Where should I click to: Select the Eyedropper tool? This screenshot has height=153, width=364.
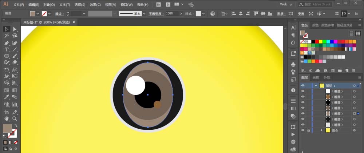(7, 97)
